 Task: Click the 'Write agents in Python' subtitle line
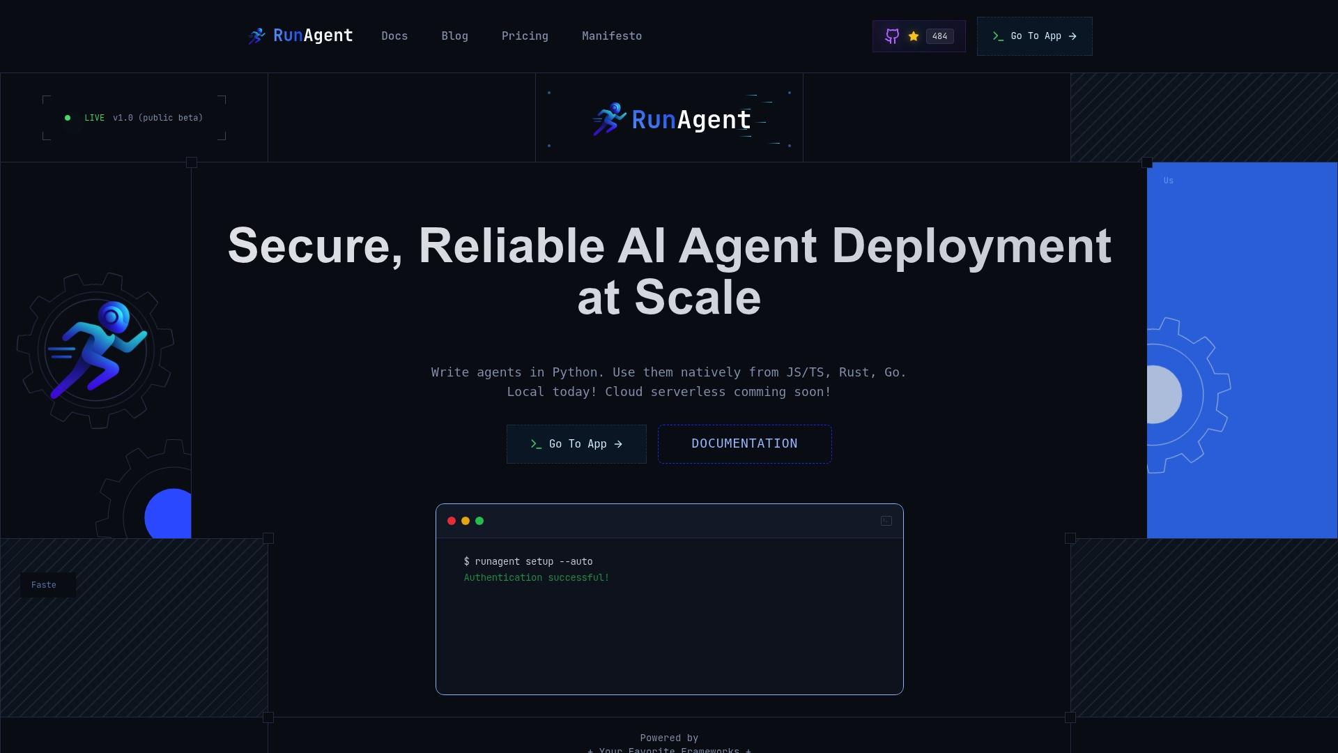[669, 372]
